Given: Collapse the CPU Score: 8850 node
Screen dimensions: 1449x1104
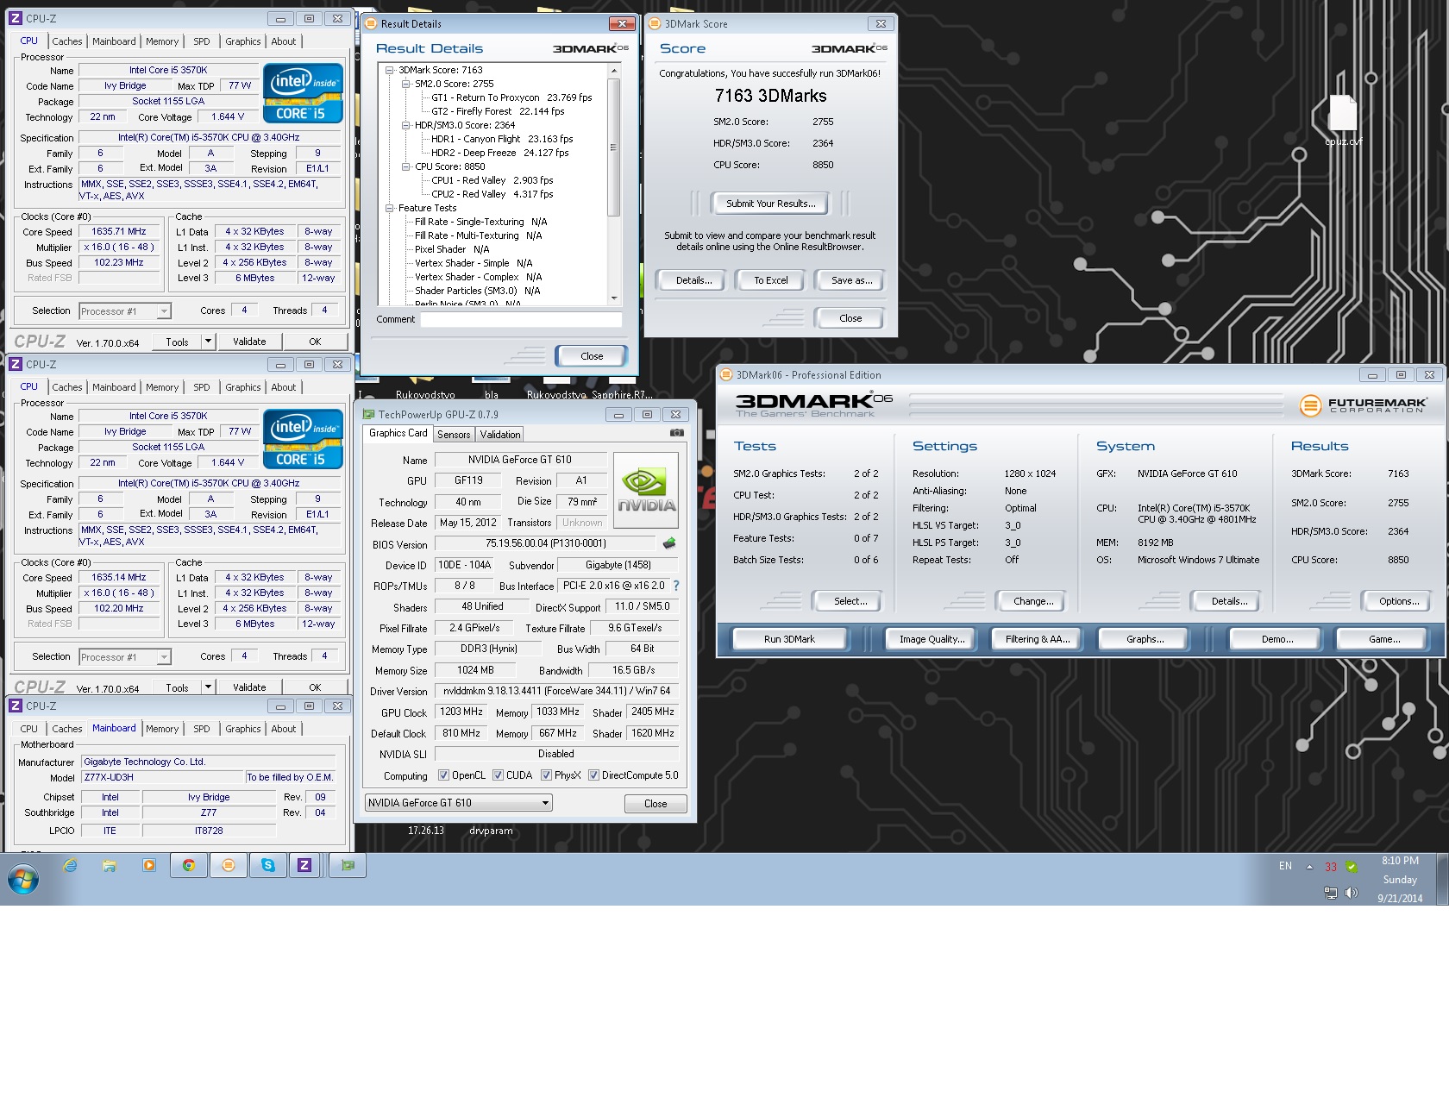Looking at the screenshot, I should (x=405, y=166).
